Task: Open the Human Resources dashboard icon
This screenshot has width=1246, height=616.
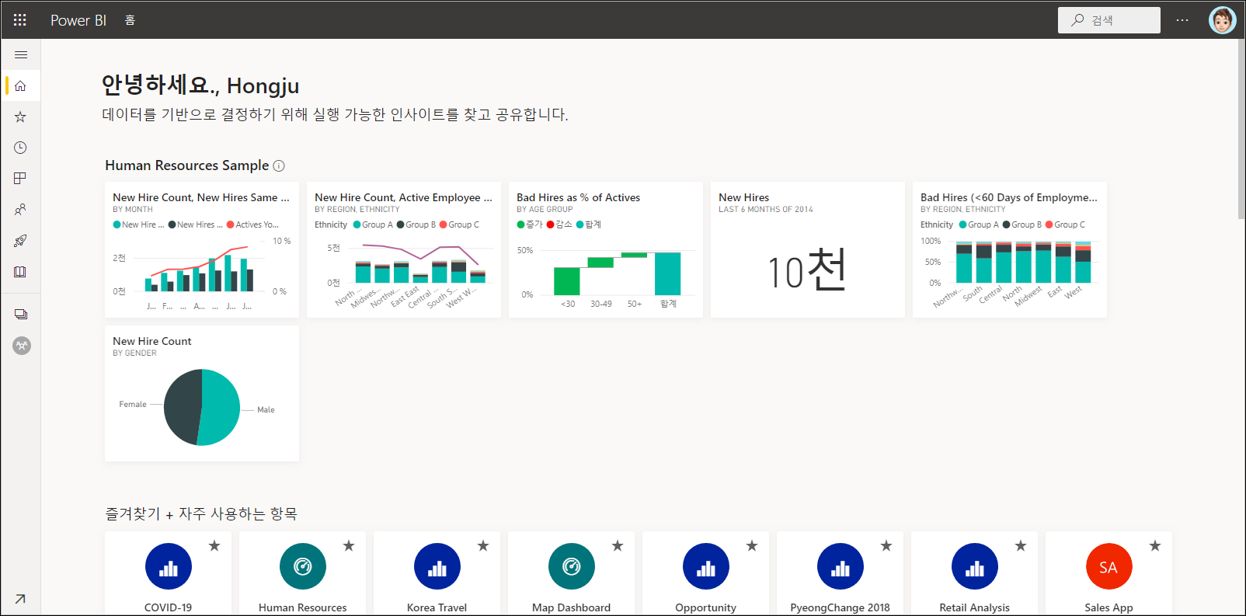Action: point(303,566)
